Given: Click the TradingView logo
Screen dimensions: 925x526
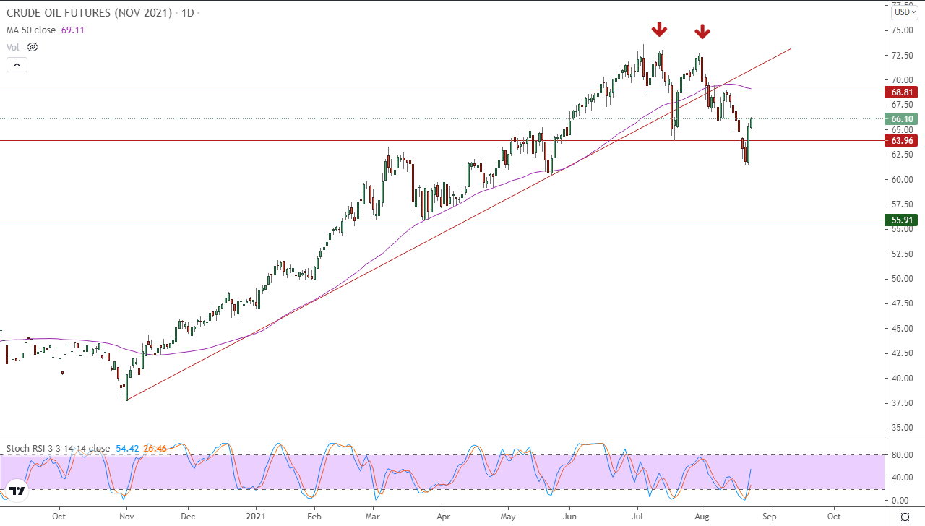Looking at the screenshot, I should point(17,491).
